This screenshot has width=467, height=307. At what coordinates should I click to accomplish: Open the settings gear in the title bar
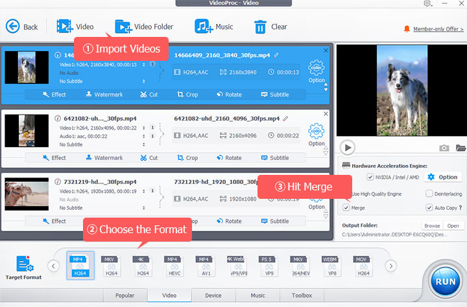tap(427, 3)
